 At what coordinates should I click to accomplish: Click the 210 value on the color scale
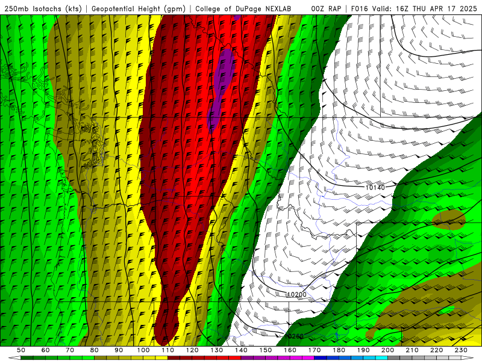pyautogui.click(x=412, y=350)
